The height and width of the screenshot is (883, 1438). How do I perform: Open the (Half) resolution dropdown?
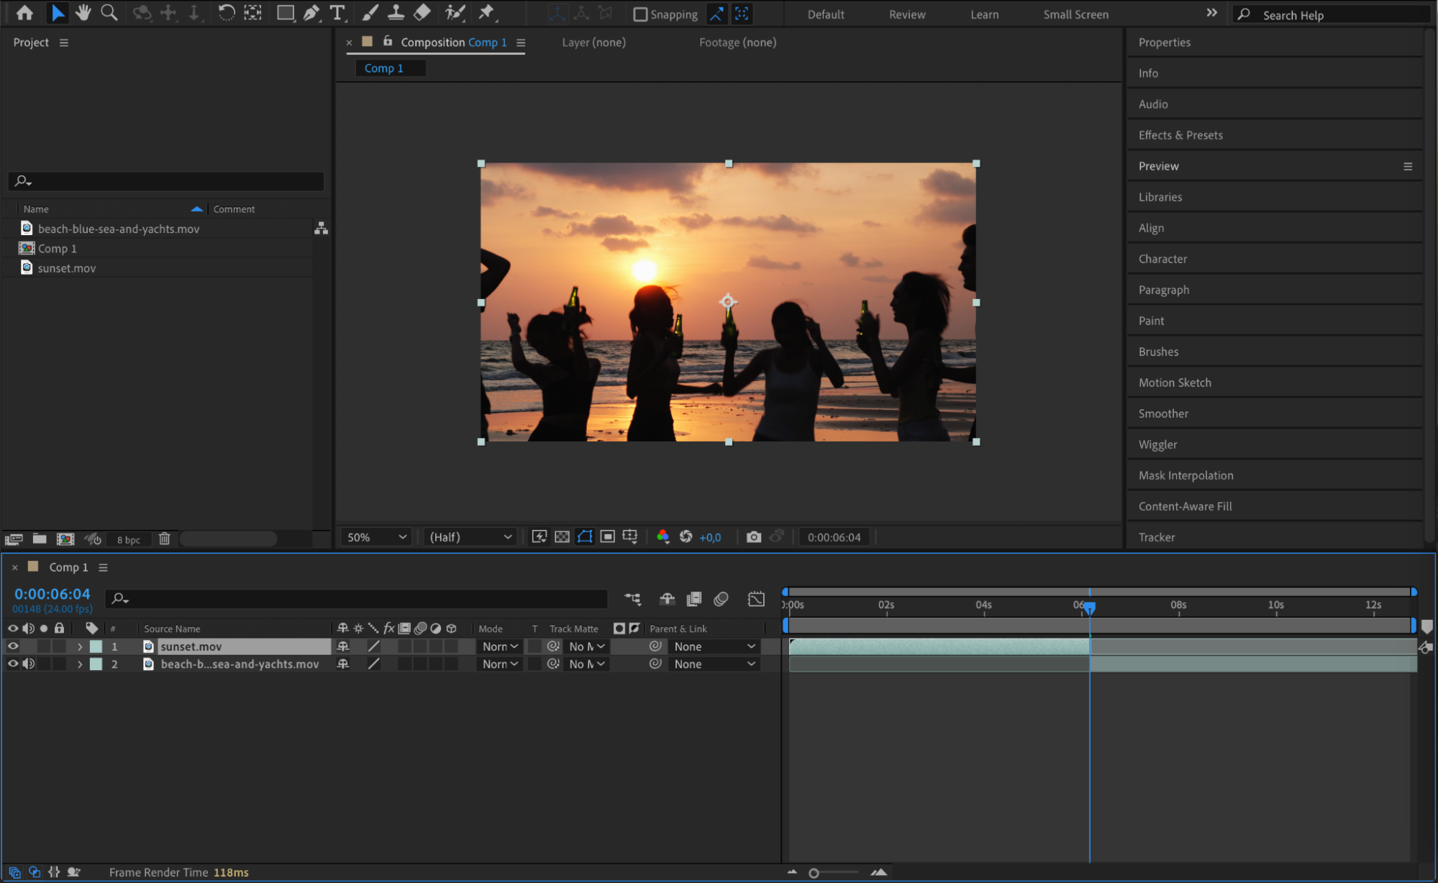point(470,537)
